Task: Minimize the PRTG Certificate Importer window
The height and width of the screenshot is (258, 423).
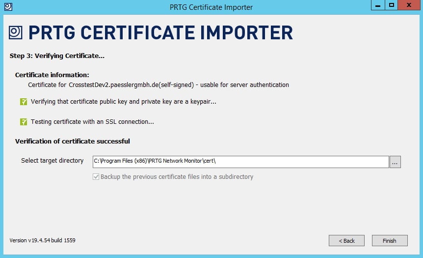Action: [x=378, y=5]
